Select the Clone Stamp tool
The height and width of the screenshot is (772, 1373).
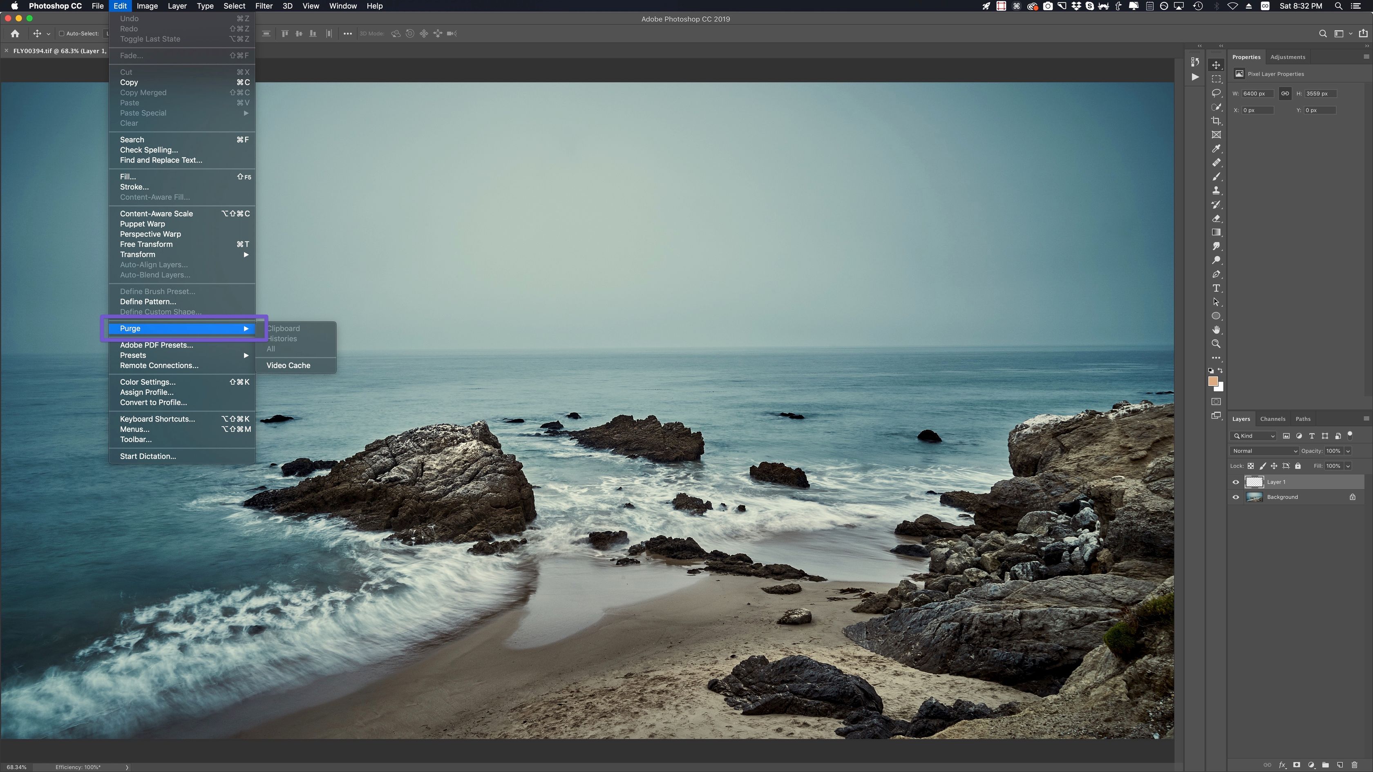coord(1217,190)
